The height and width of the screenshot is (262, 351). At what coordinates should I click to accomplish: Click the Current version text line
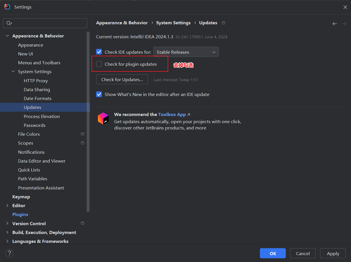pyautogui.click(x=135, y=37)
